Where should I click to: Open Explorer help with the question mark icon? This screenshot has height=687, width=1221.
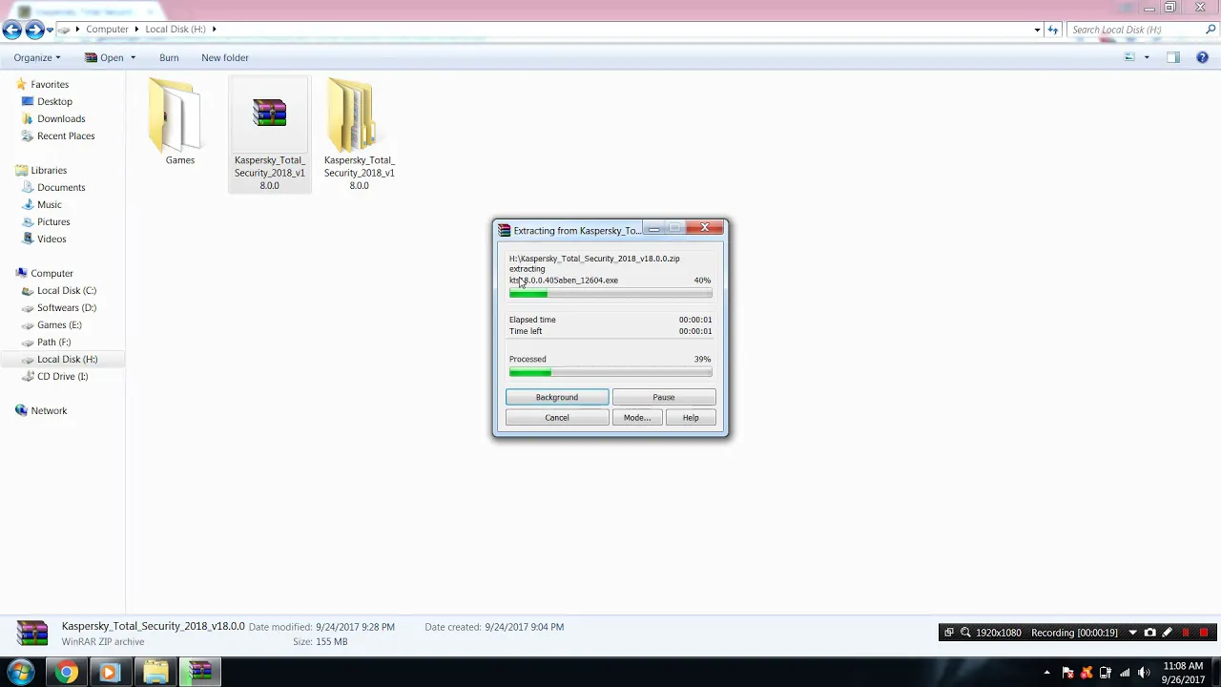click(x=1202, y=58)
